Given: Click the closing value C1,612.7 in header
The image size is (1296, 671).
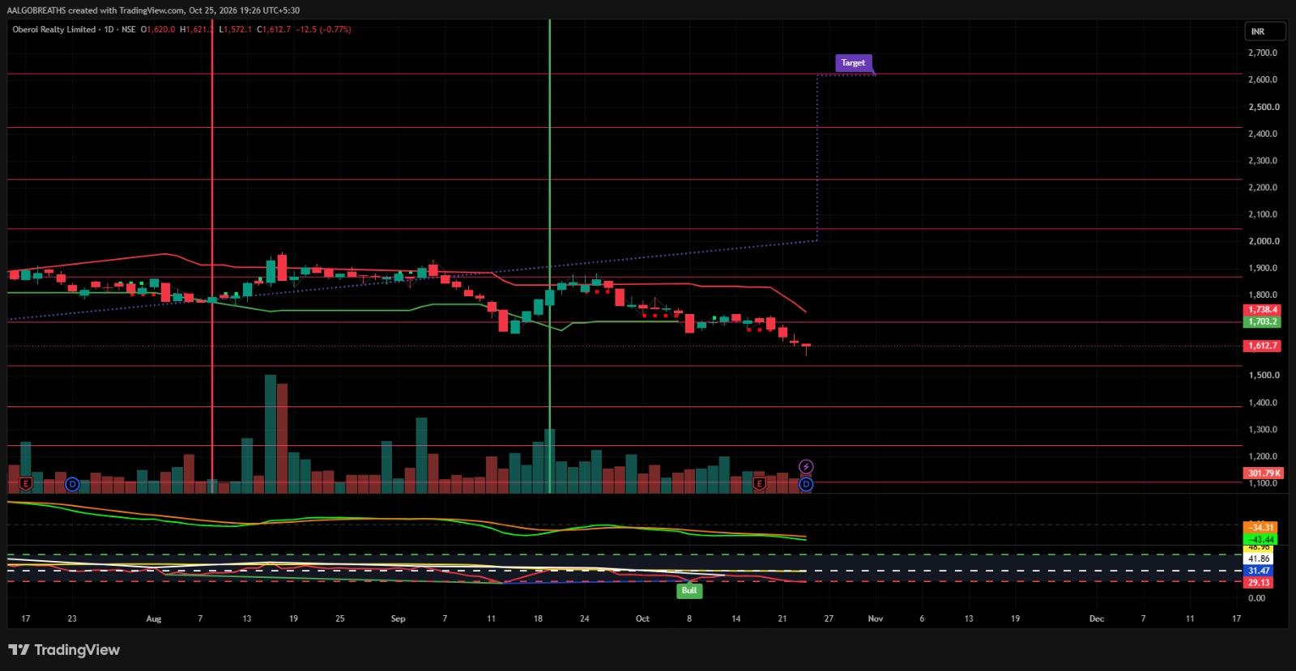Looking at the screenshot, I should [x=274, y=29].
